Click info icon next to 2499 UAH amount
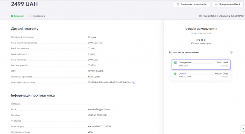Viewport: 245px width, 134px height. [x=100, y=43]
